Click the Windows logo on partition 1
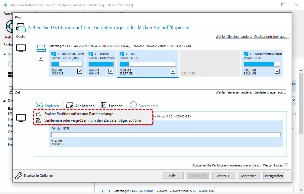Screen dimensions: 304x194 click(54, 54)
